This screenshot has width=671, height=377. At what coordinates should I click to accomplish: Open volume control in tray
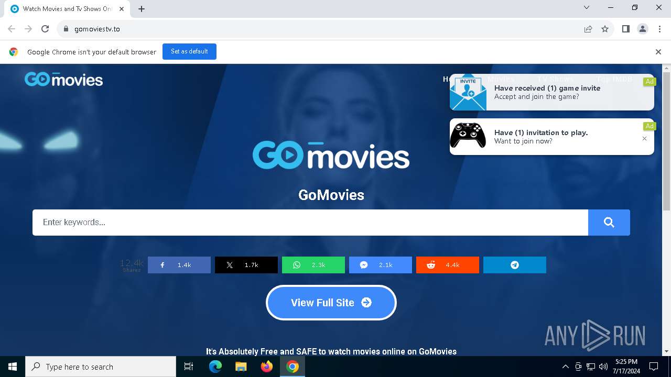coord(603,367)
